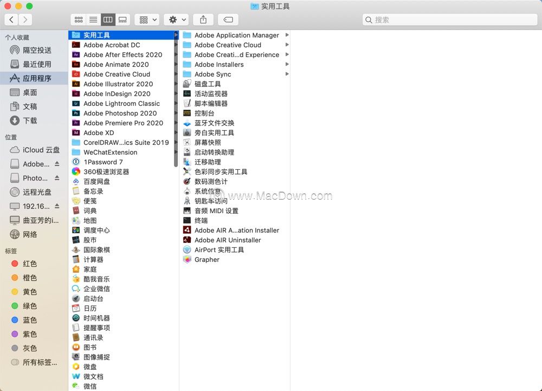The width and height of the screenshot is (542, 391).
Task: Open the group-by arrangement dropdown
Action: tap(147, 20)
